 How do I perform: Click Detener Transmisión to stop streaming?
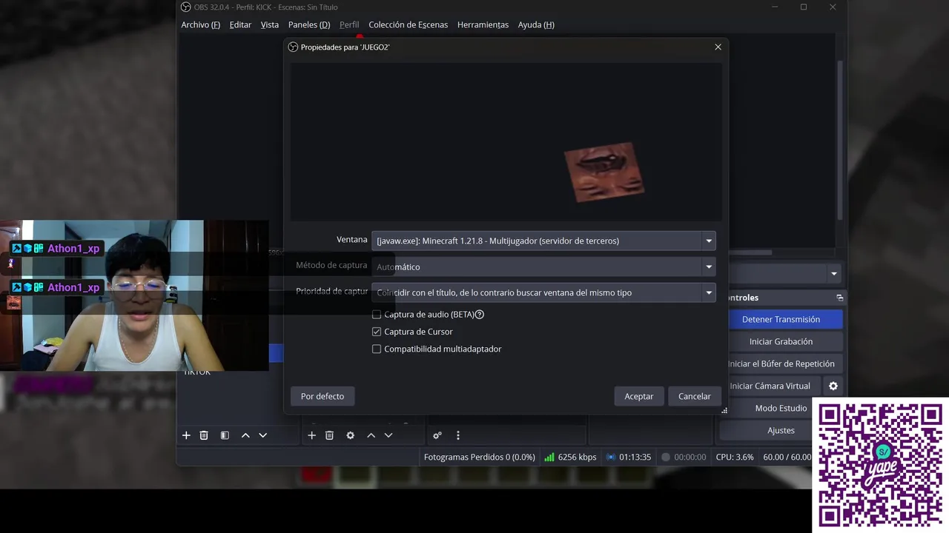pos(781,319)
